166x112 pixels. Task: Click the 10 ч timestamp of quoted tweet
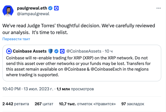(x=109, y=51)
